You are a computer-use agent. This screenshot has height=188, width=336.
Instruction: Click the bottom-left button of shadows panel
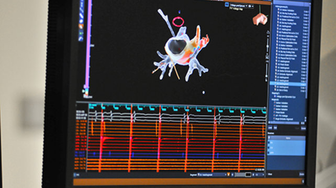pyautogui.click(x=270, y=174)
